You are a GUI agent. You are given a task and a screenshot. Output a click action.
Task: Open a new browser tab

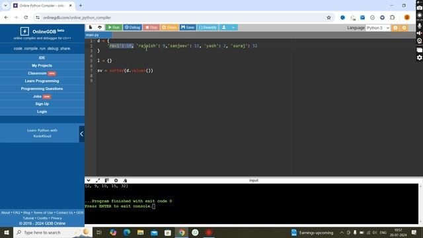81,5
